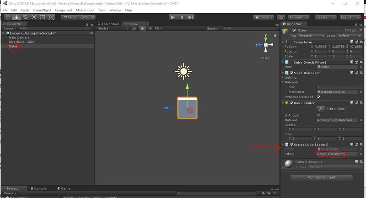Open the Layers dropdown

tap(326, 17)
